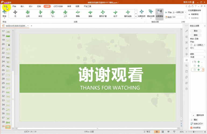207x134 pixels.
Task: Open the 视图 View tab
Action: click(x=77, y=6)
